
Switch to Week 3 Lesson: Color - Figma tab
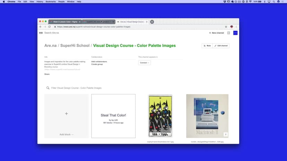click(65, 22)
